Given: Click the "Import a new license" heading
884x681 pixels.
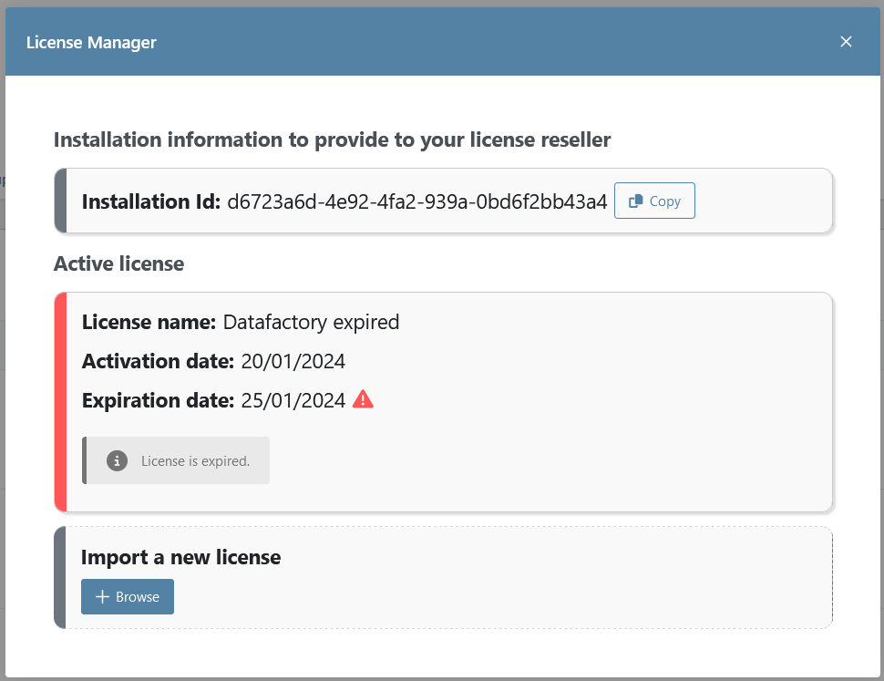Looking at the screenshot, I should (180, 557).
